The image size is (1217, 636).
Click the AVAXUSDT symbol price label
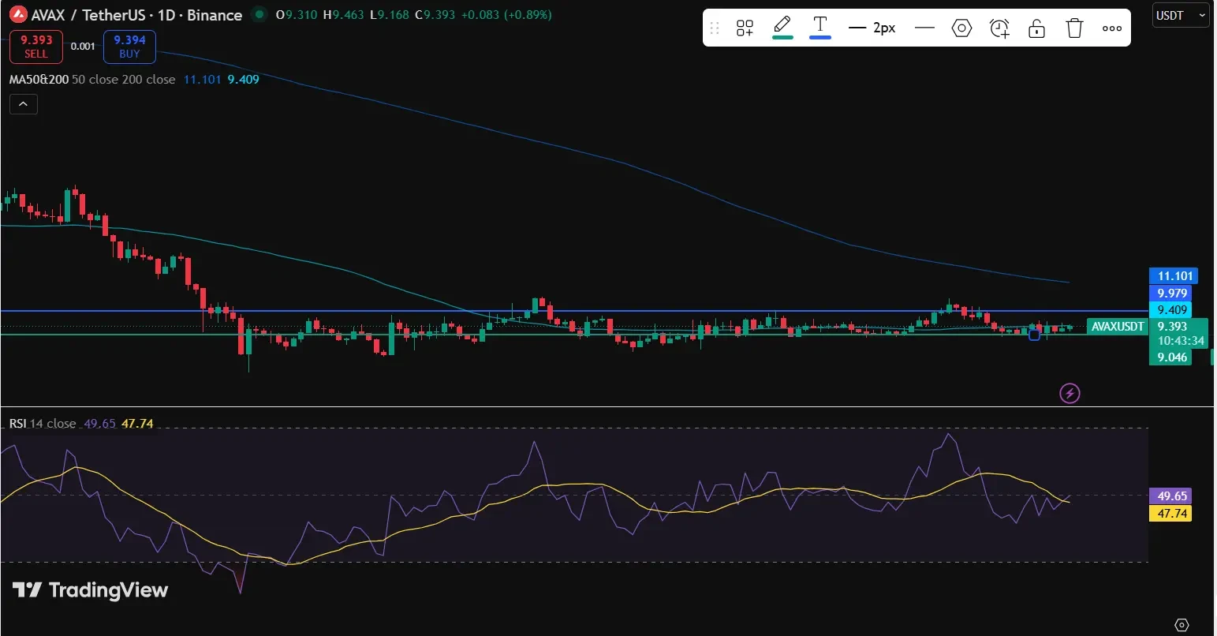click(1118, 327)
